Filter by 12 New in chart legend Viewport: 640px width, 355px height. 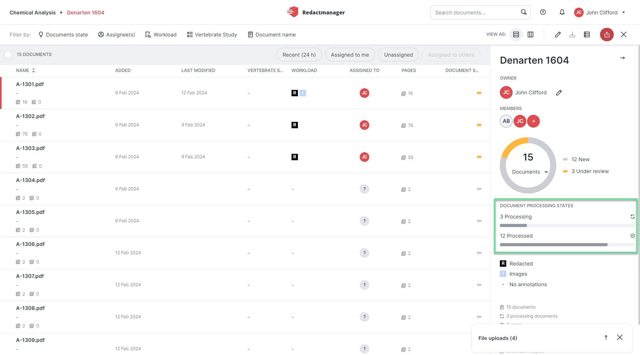pos(576,159)
